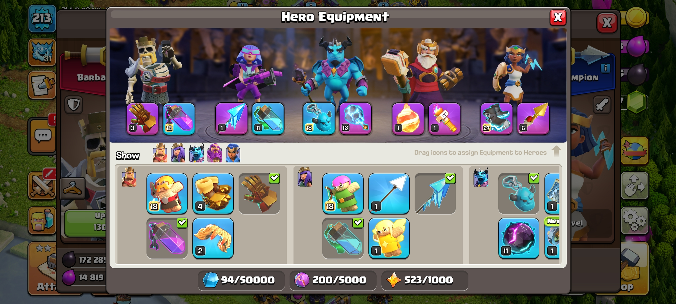Toggle Minion Prince filter in Show row

tap(196, 153)
